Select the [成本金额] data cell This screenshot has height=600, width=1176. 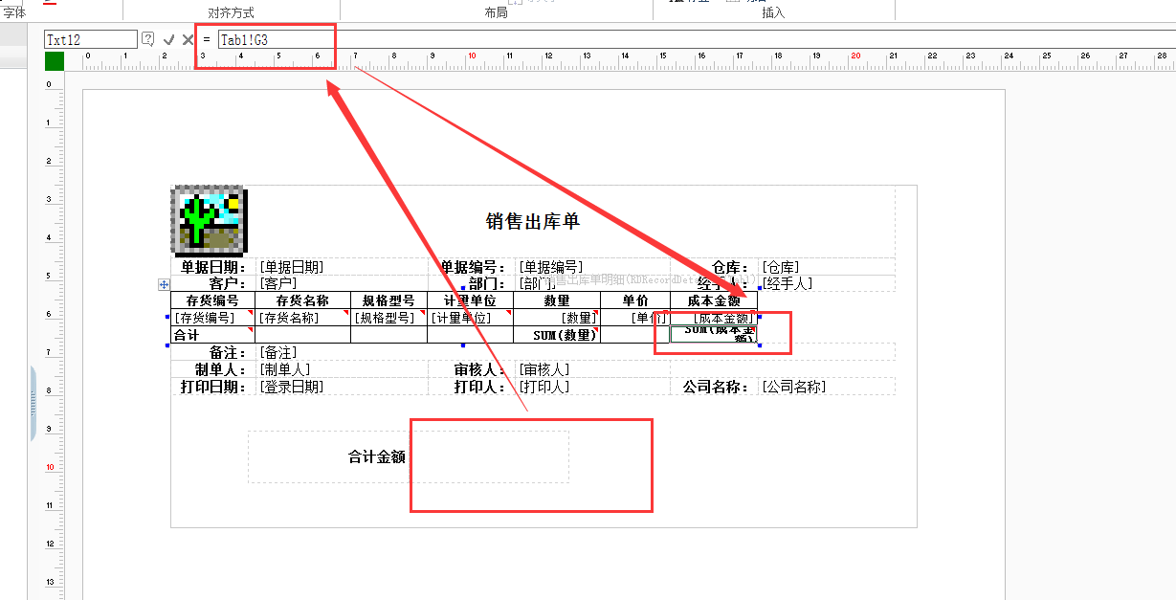(714, 318)
